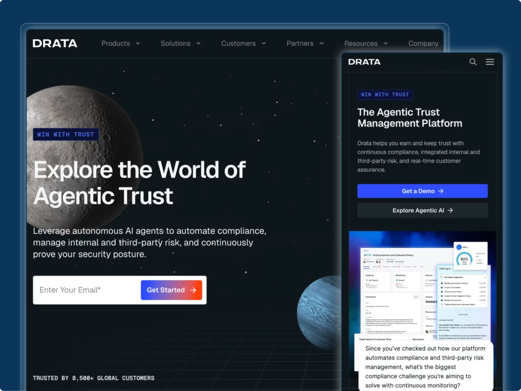Click the Enter Your Email input field
The width and height of the screenshot is (521, 391).
click(86, 290)
